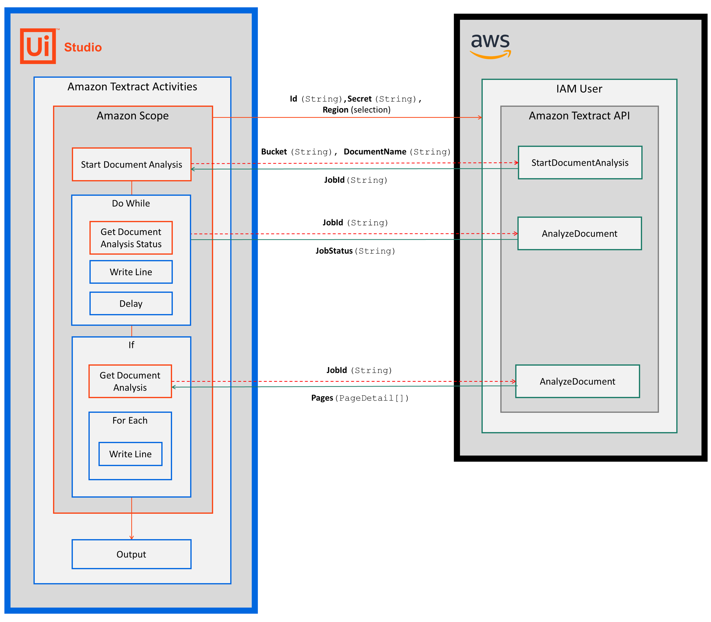Click the Write Line inside For Each

pyautogui.click(x=130, y=454)
